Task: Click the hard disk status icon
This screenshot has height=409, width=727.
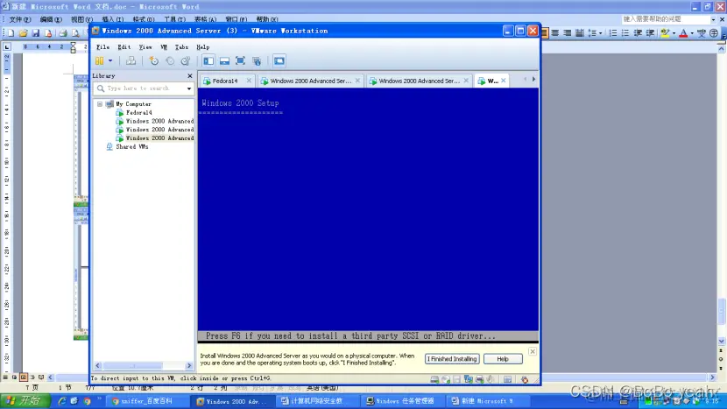Action: click(434, 379)
